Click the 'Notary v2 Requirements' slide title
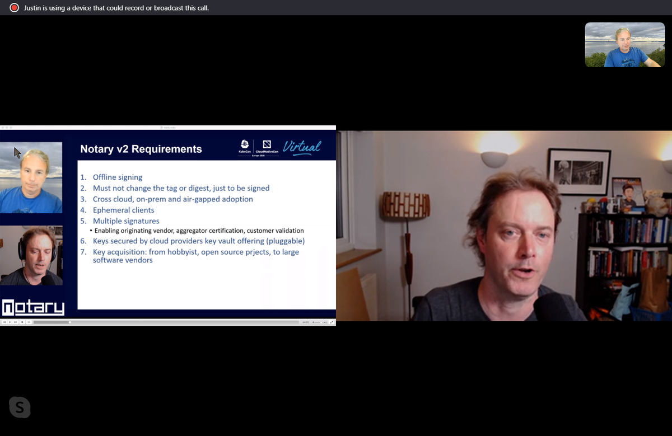The width and height of the screenshot is (672, 436). coord(141,149)
